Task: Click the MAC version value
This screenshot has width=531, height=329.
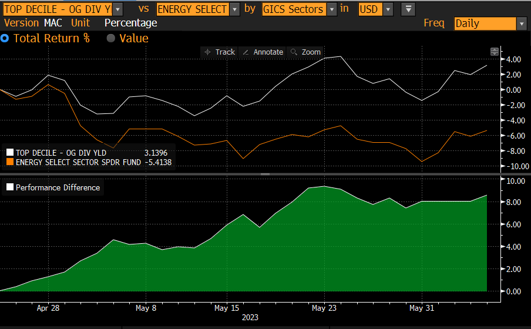Action: point(53,23)
